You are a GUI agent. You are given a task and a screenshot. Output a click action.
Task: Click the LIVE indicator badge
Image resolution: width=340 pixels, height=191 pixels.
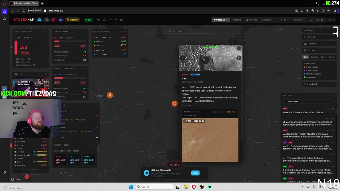click(x=175, y=165)
